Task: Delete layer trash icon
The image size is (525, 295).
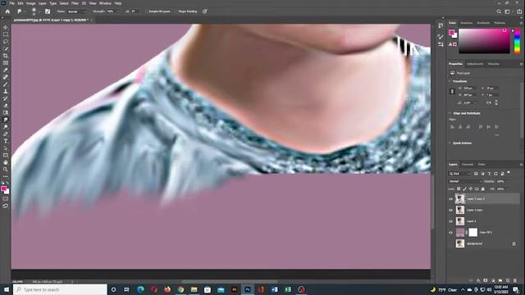Action: coord(515,280)
